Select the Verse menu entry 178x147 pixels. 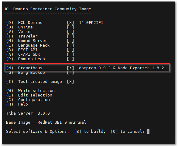(x=24, y=32)
